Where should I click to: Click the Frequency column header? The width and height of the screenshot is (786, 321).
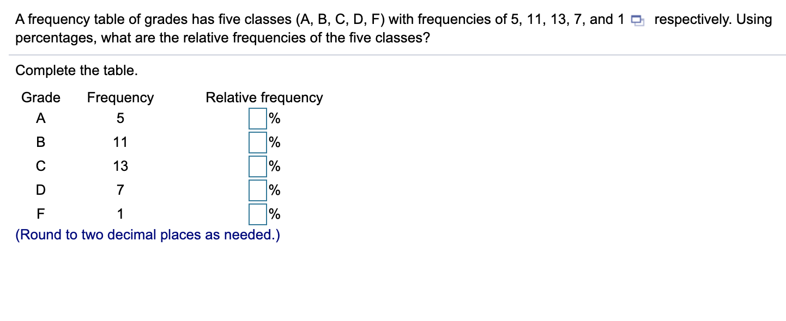(x=120, y=97)
